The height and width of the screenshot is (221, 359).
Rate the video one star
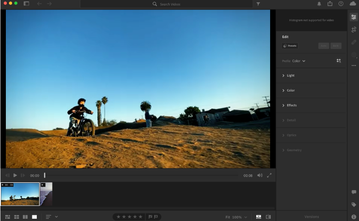118,217
